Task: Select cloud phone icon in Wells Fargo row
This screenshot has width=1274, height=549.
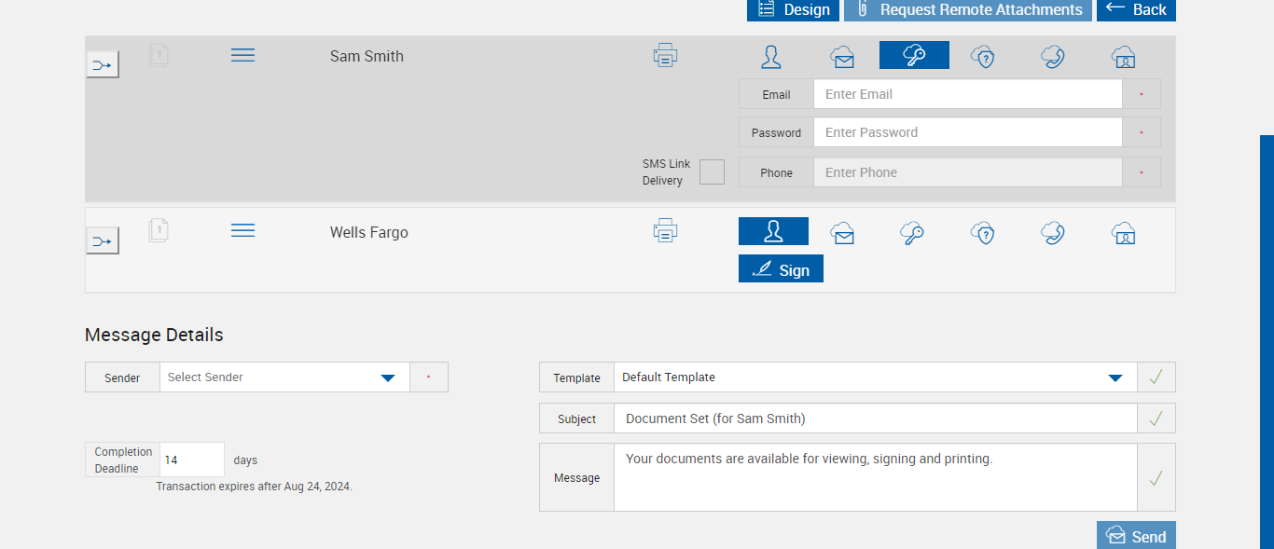Action: pos(1053,233)
